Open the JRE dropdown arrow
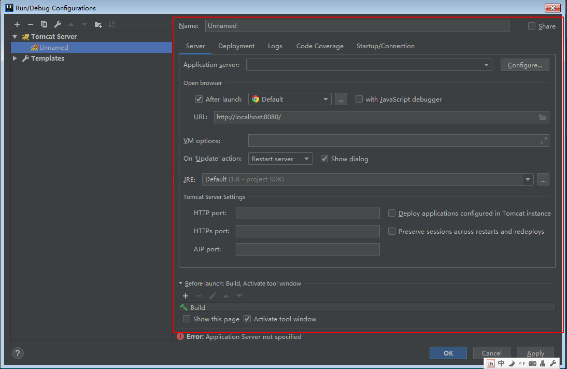The width and height of the screenshot is (567, 369). pyautogui.click(x=528, y=179)
